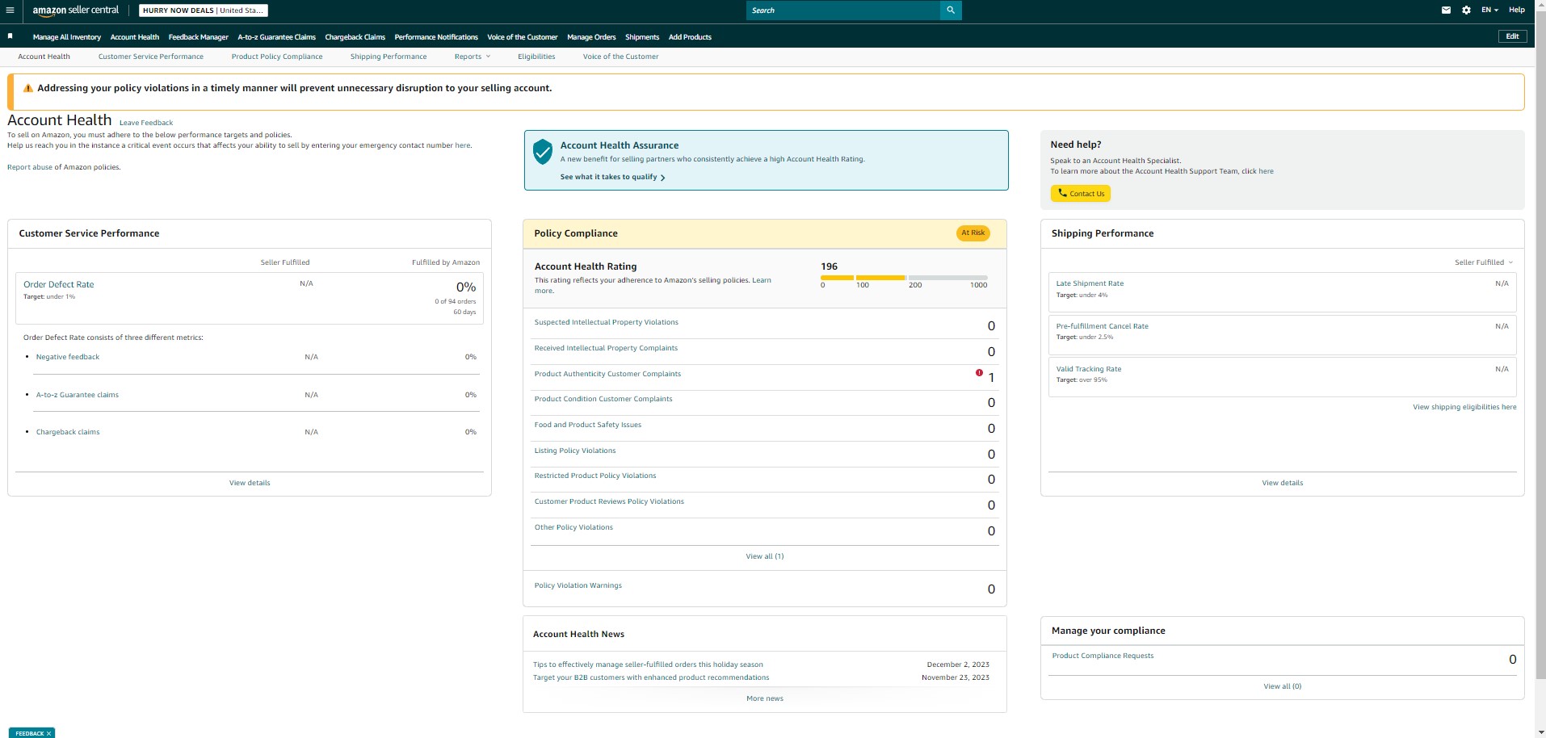
Task: Open the Order Defect Rate link
Action: point(59,284)
